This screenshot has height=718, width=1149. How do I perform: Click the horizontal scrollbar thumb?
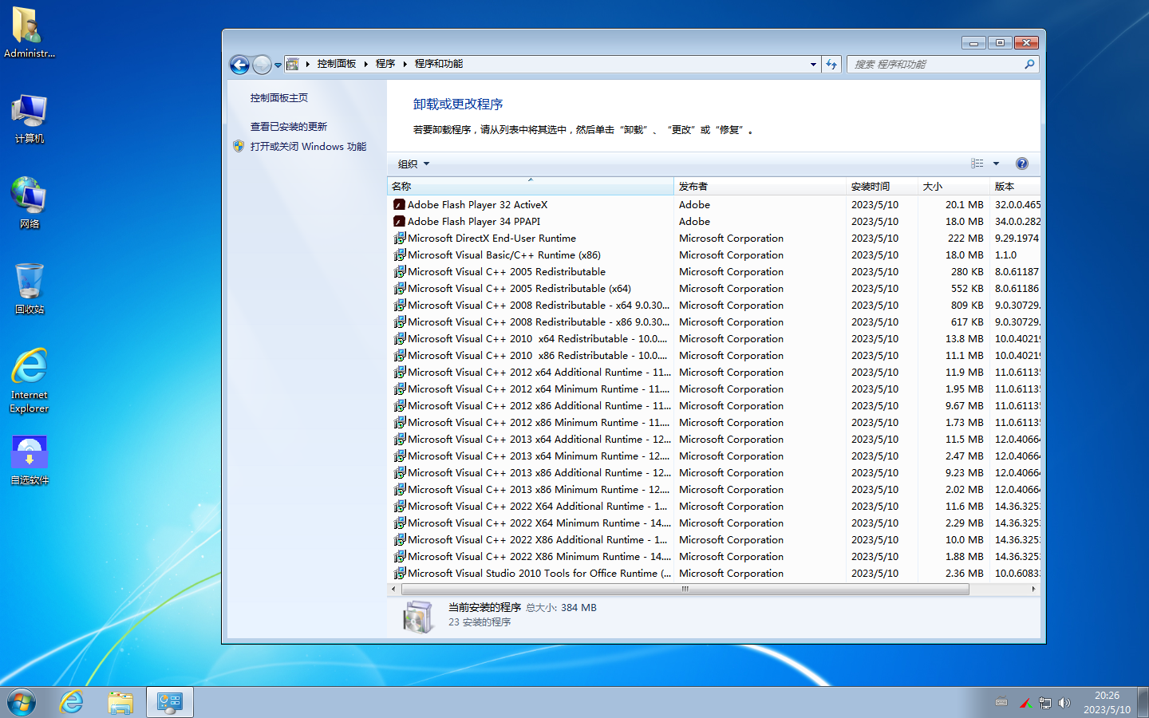pos(685,590)
